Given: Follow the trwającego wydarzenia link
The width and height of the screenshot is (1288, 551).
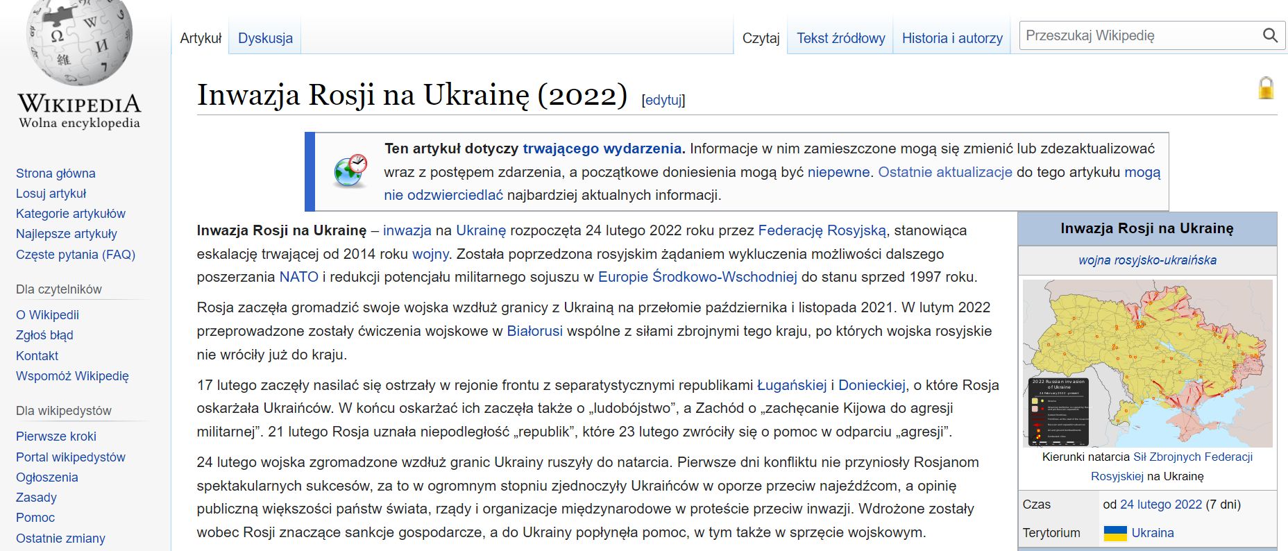Looking at the screenshot, I should [x=602, y=149].
